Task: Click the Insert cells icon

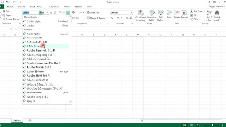Action: point(169,13)
